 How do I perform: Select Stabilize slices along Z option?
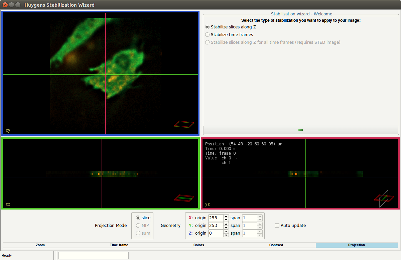(208, 27)
